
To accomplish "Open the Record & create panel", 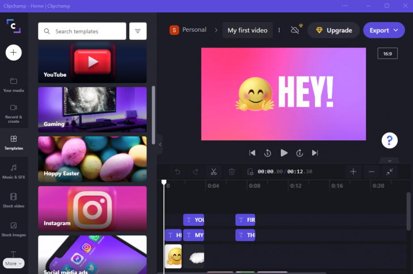I will click(14, 114).
